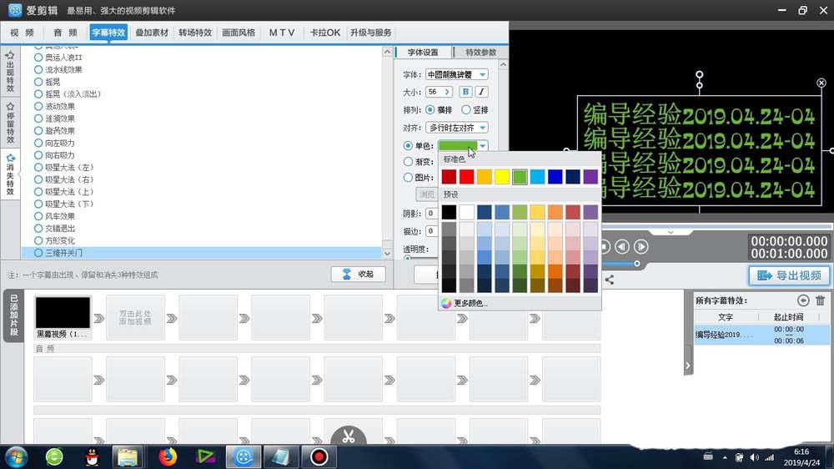Open the disappear effects sidebar tab

10,174
